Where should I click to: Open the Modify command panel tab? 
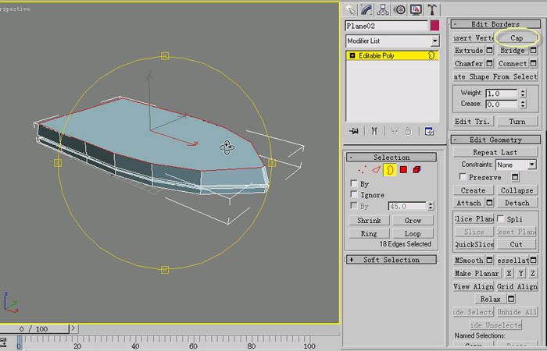click(366, 9)
